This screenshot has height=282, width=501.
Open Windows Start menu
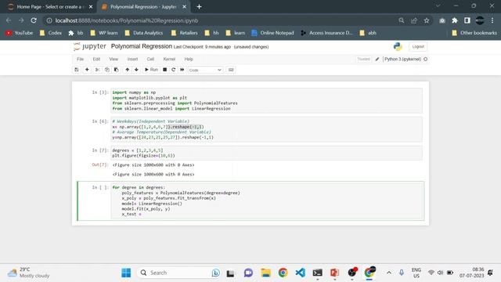point(126,273)
